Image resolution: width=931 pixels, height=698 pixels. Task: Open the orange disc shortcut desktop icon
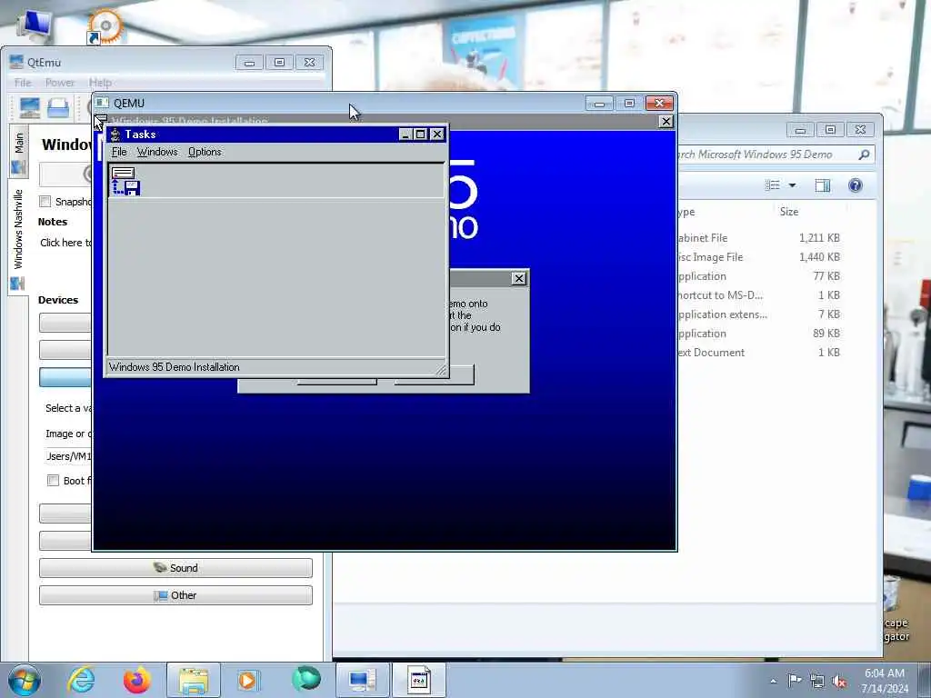tap(104, 26)
